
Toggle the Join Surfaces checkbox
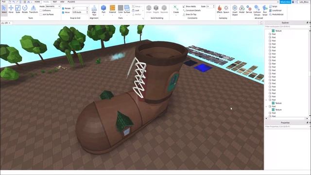(41, 15)
